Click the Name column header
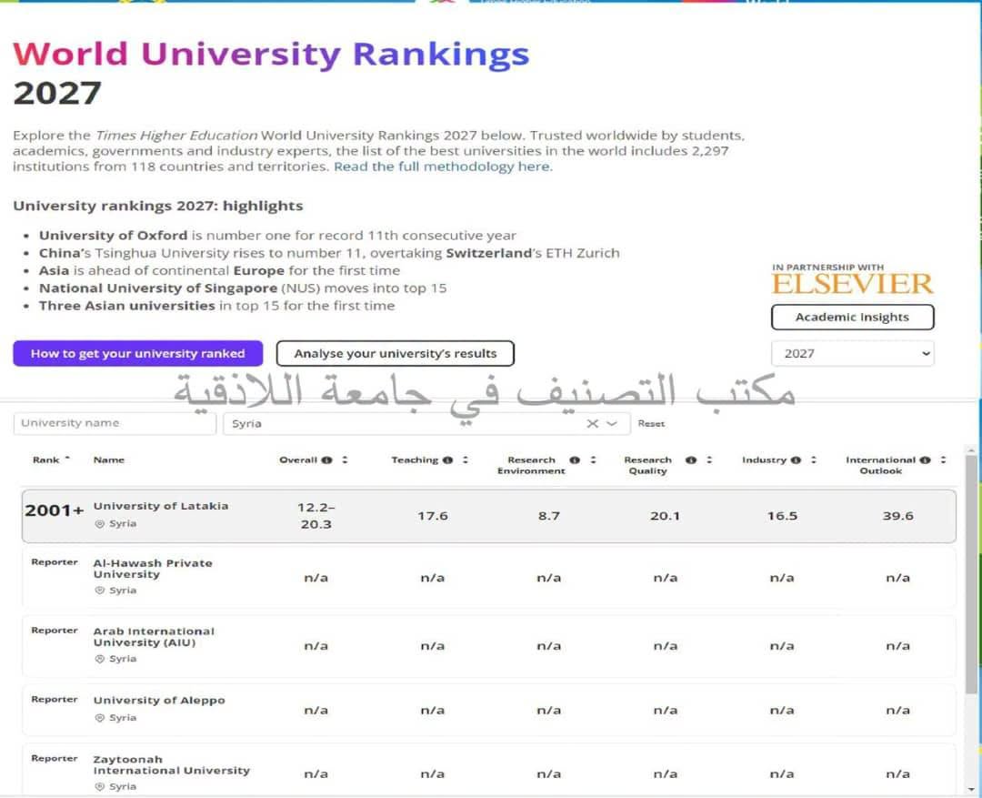Screen dimensions: 982x798 coord(109,460)
